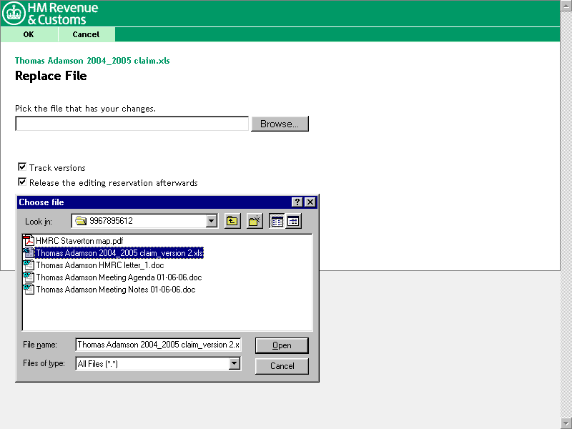Toggle Release the editing reservation afterwards
The height and width of the screenshot is (429, 572).
tap(22, 182)
